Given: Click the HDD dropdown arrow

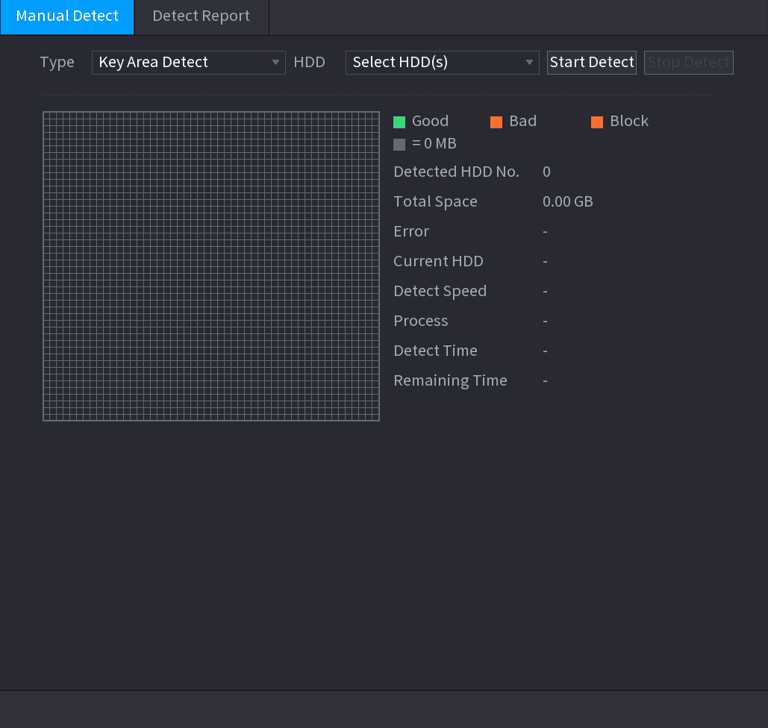Looking at the screenshot, I should 529,63.
